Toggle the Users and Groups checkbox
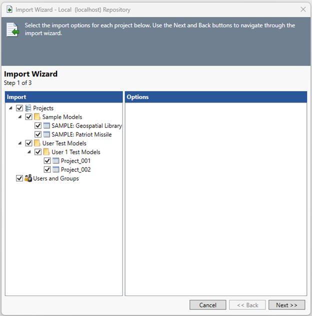The image size is (312, 316). tap(19, 178)
